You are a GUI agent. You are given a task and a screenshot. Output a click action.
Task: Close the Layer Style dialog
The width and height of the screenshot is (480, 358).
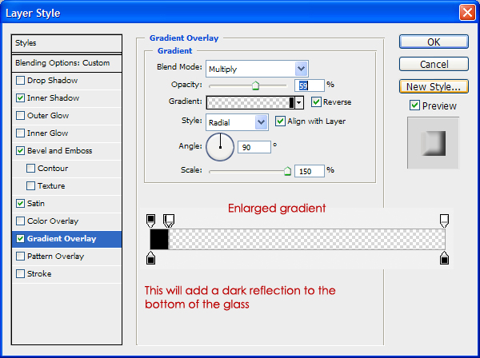(x=467, y=13)
